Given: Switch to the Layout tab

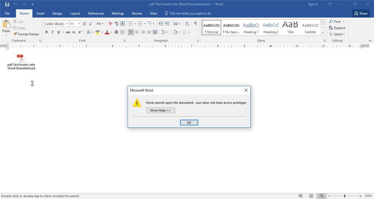Looking at the screenshot, I should click(x=75, y=13).
